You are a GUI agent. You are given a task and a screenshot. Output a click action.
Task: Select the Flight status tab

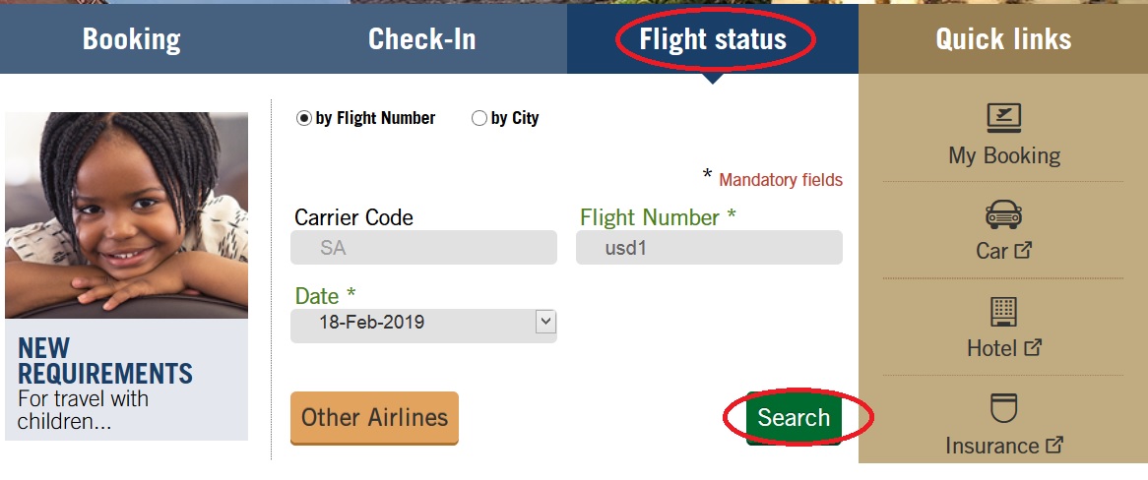(x=713, y=39)
